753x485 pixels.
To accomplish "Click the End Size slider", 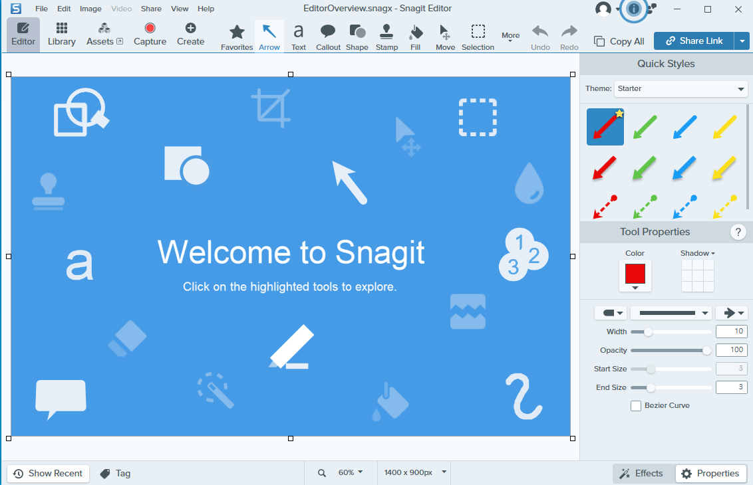I will [671, 387].
